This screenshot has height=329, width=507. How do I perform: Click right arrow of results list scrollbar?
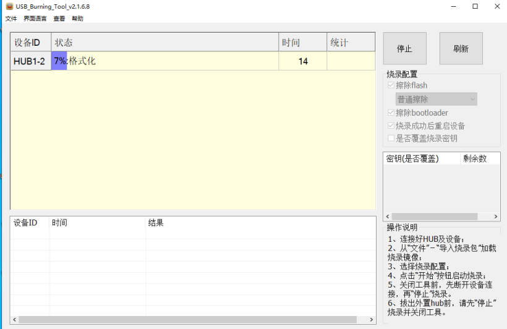click(371, 320)
